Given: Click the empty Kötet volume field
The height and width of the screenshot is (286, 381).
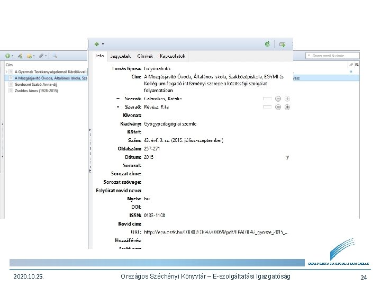Looking at the screenshot, I should [216, 132].
